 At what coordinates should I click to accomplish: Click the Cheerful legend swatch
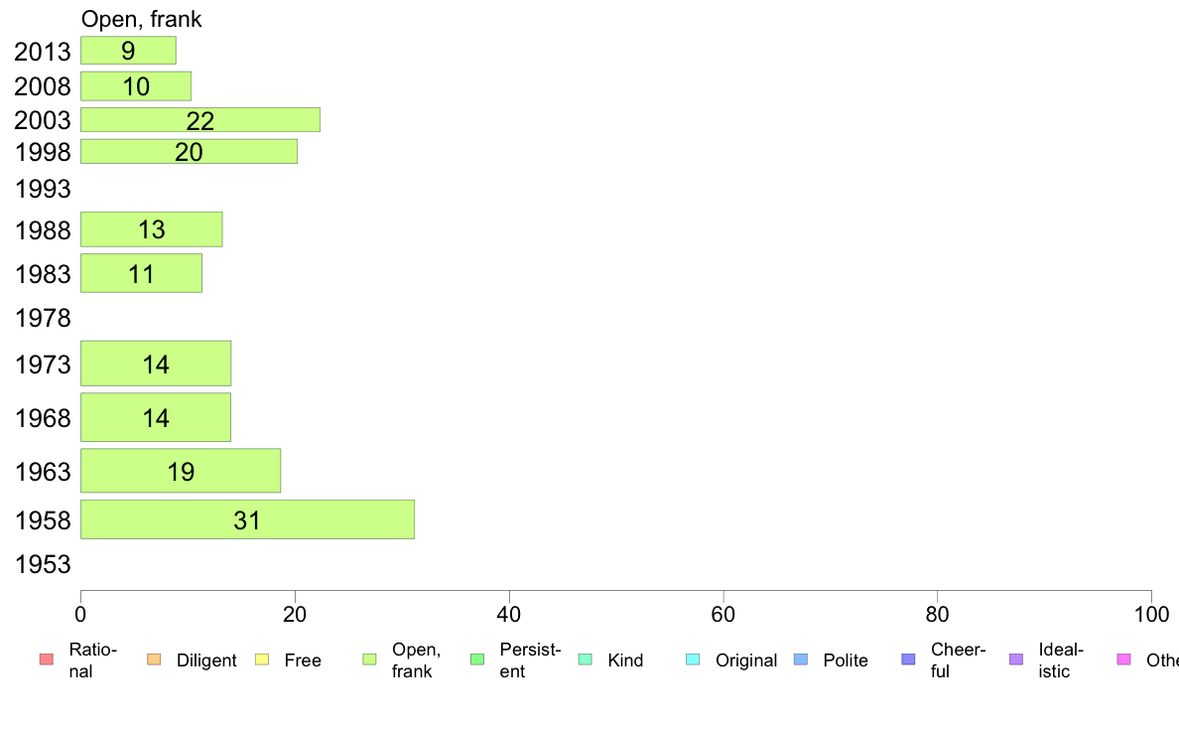click(908, 659)
